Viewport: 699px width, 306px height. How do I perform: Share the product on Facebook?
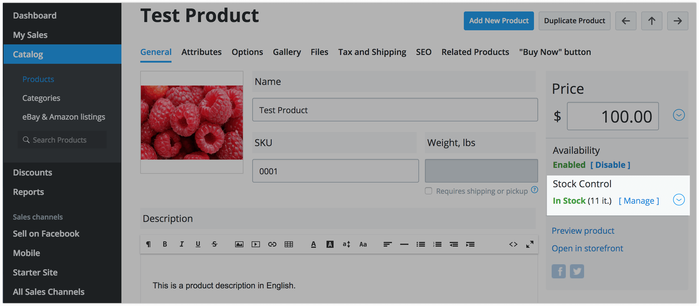(558, 271)
